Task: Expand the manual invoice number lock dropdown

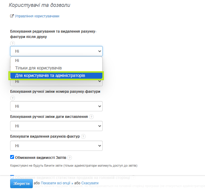Action: (x=56, y=106)
